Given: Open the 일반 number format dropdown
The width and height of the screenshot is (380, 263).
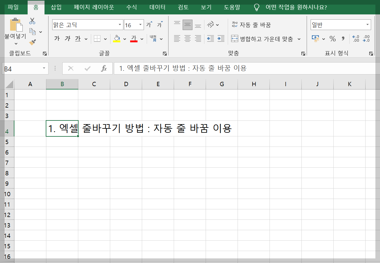Looking at the screenshot, I should coord(367,25).
